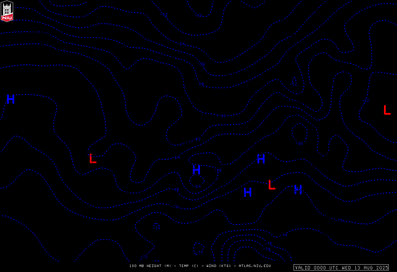Click the -72 label at the bottom left
Screen dimensions: 397x272
(144, 257)
